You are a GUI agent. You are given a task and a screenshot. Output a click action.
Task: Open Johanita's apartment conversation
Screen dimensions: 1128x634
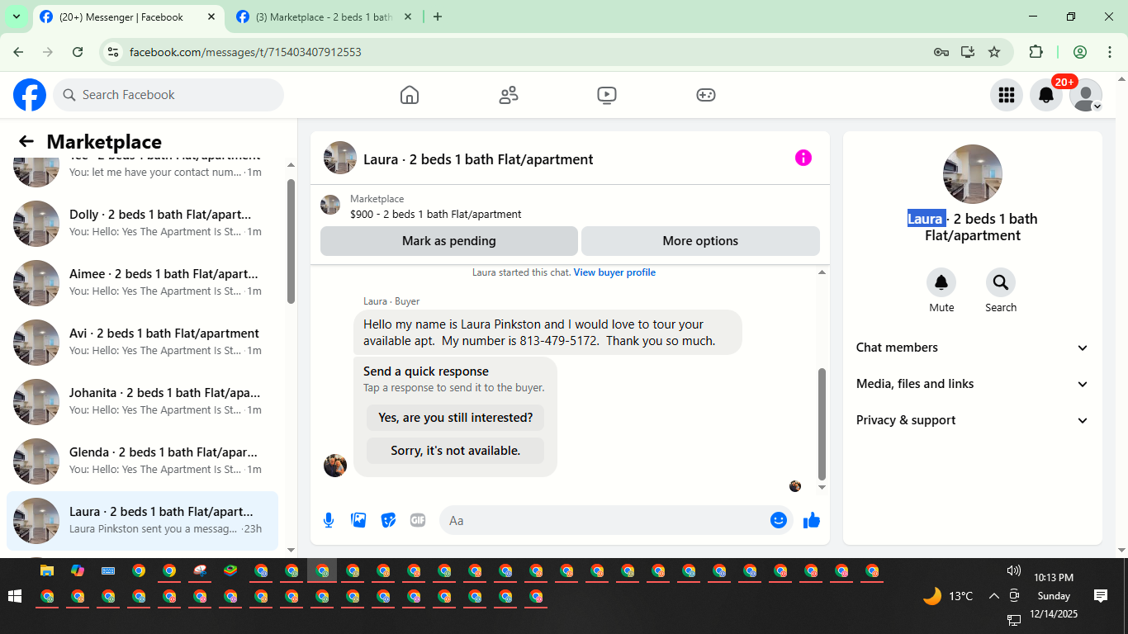pos(142,401)
